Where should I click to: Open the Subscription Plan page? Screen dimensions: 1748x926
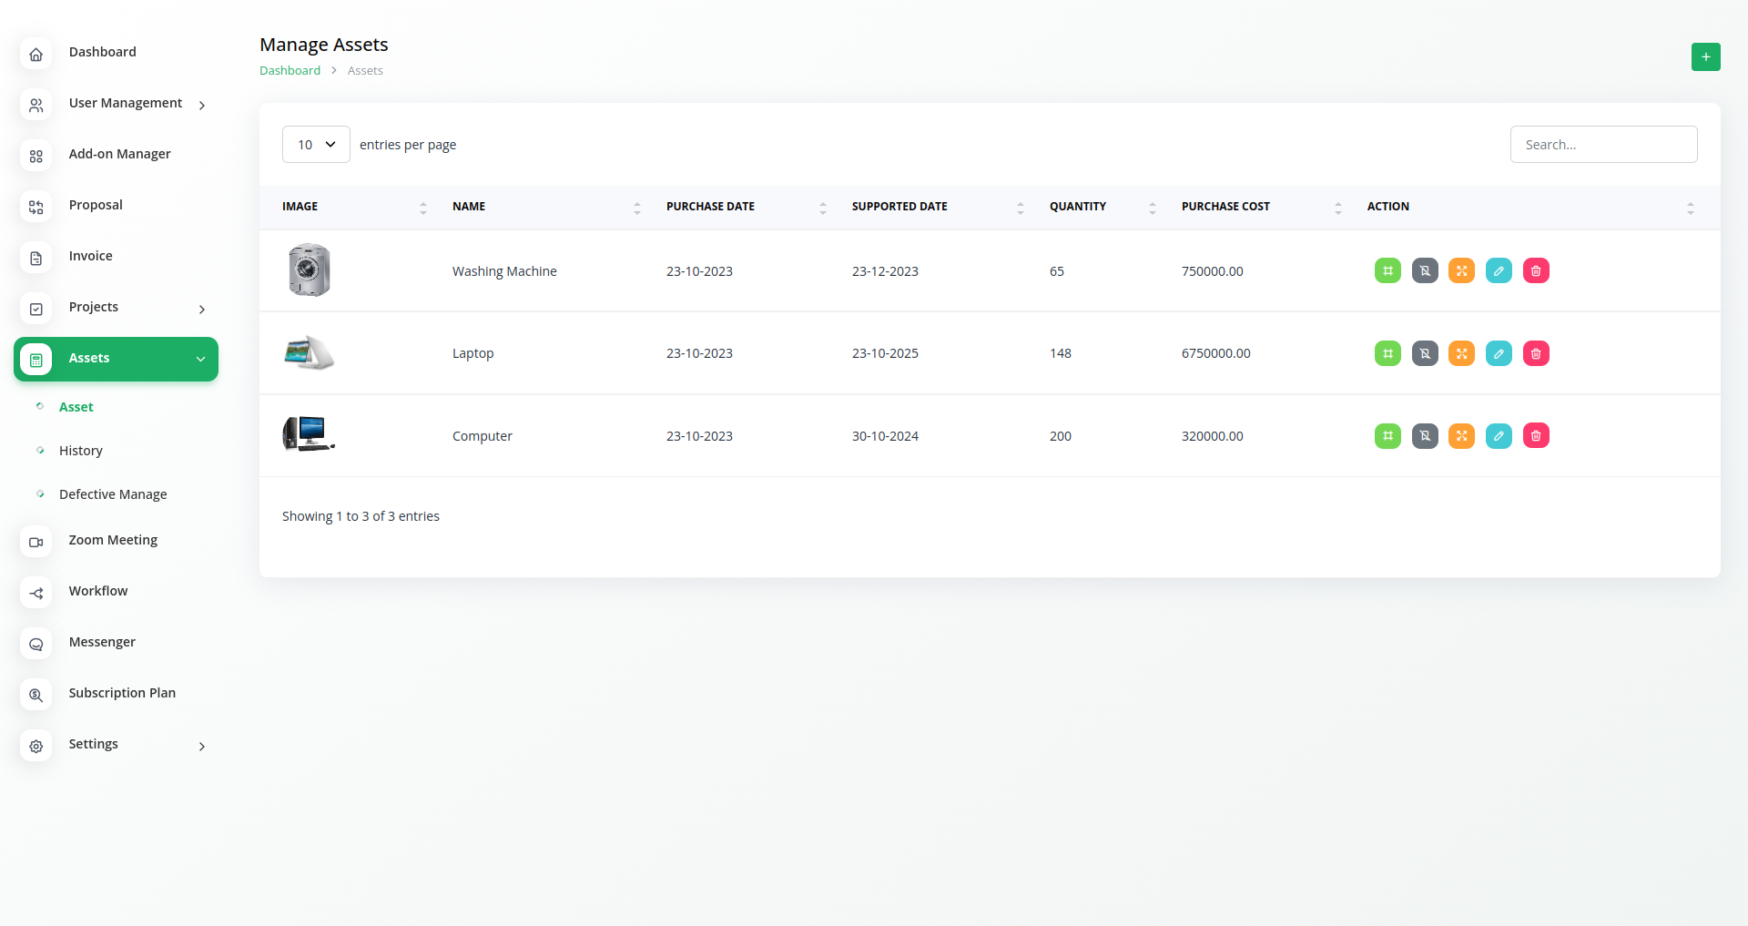122,693
